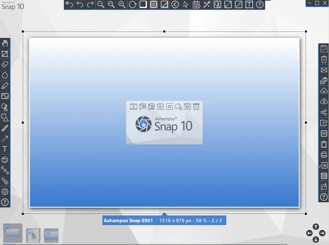Select the note box tool in left bar
329x245 pixels.
pyautogui.click(x=5, y=96)
